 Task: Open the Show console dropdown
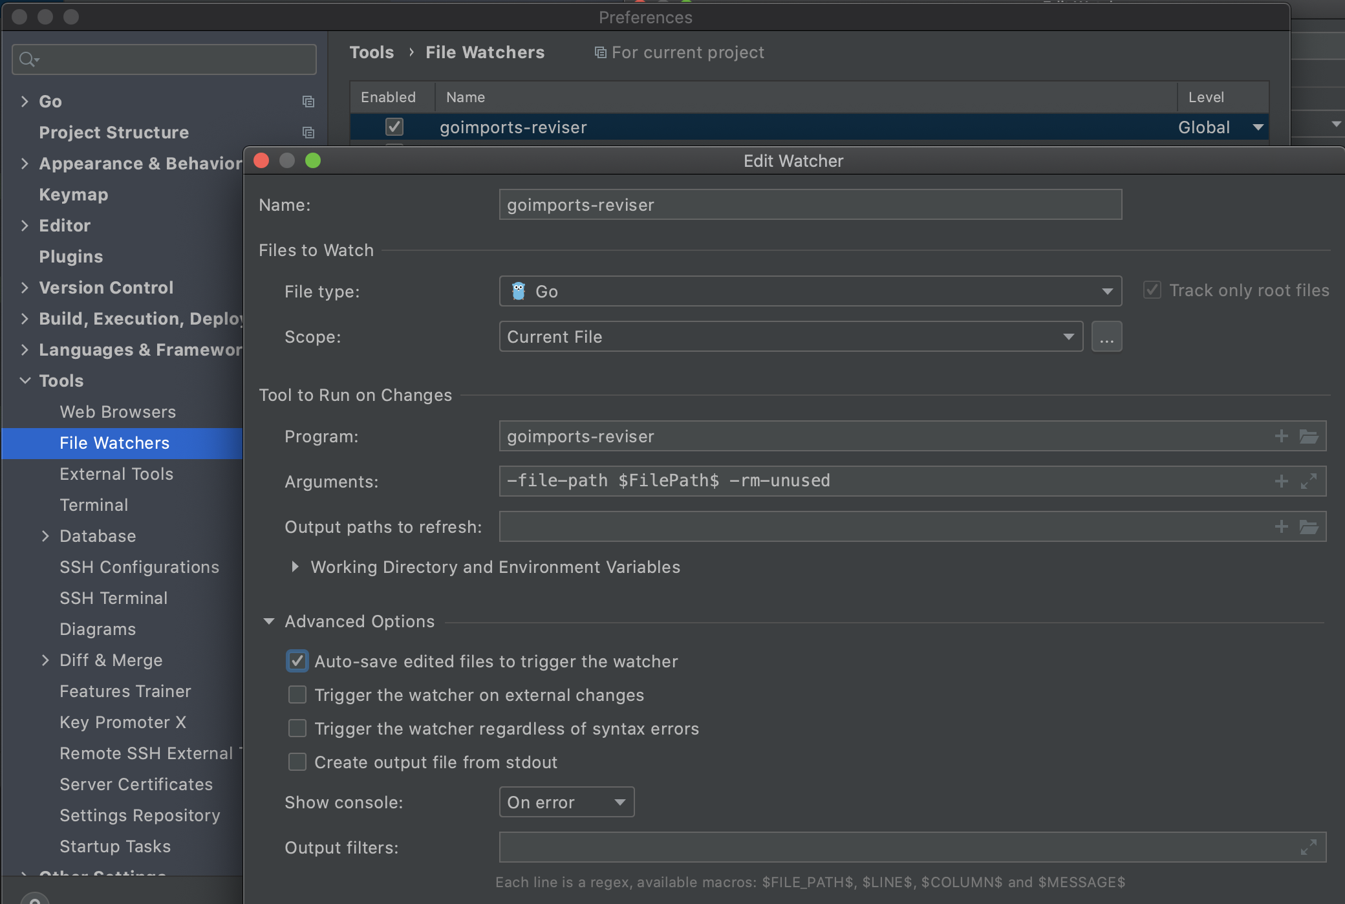point(566,802)
